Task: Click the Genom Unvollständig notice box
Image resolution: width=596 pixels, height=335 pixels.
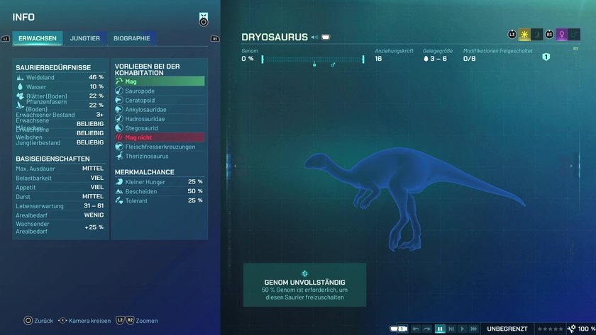Action: [x=304, y=285]
